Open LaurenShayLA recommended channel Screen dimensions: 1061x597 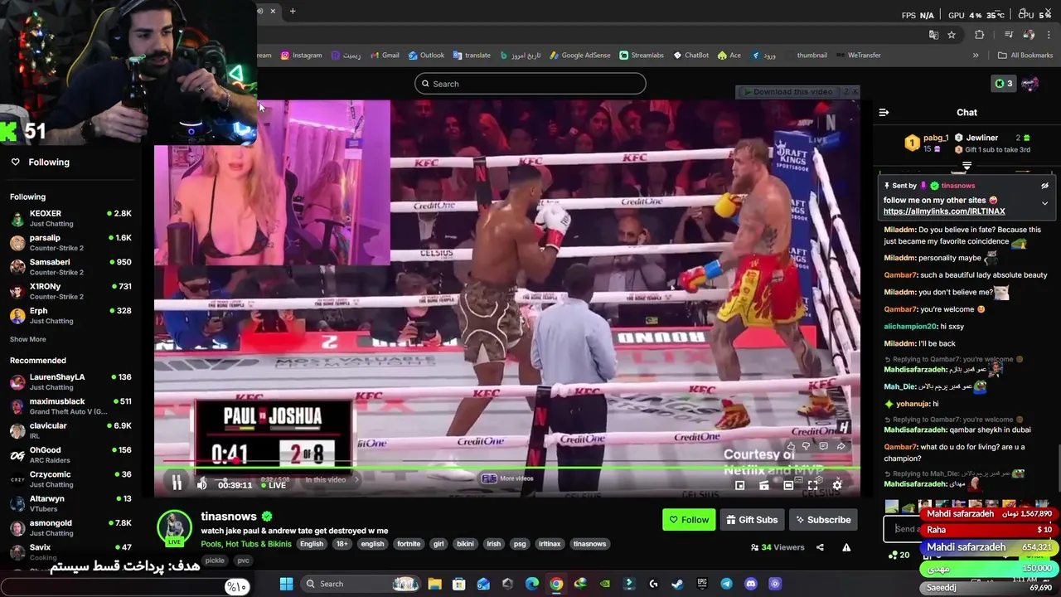click(x=70, y=381)
